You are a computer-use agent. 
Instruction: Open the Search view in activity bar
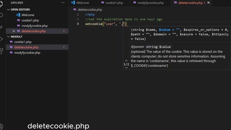click(x=1, y=15)
